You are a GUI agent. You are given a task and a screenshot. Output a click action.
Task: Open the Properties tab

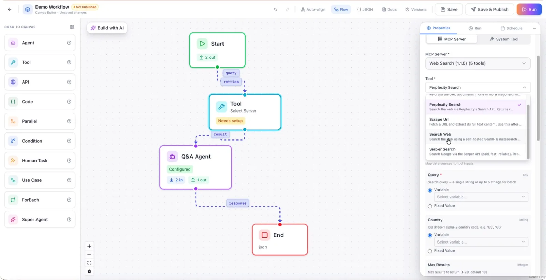click(439, 28)
